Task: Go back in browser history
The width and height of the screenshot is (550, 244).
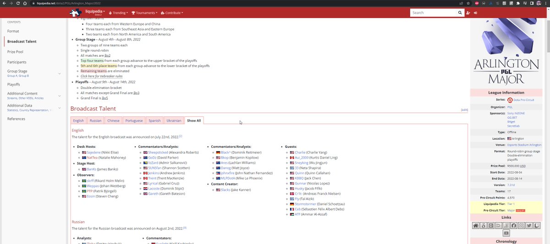Action: tap(4, 3)
